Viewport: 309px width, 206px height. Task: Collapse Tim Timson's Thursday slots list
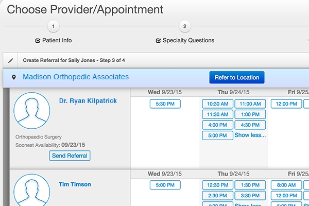248,204
